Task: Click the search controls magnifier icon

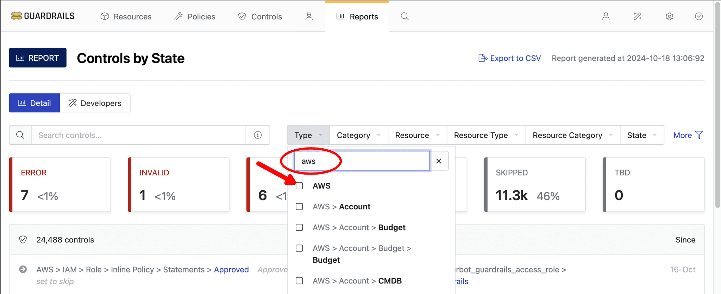Action: pyautogui.click(x=20, y=135)
